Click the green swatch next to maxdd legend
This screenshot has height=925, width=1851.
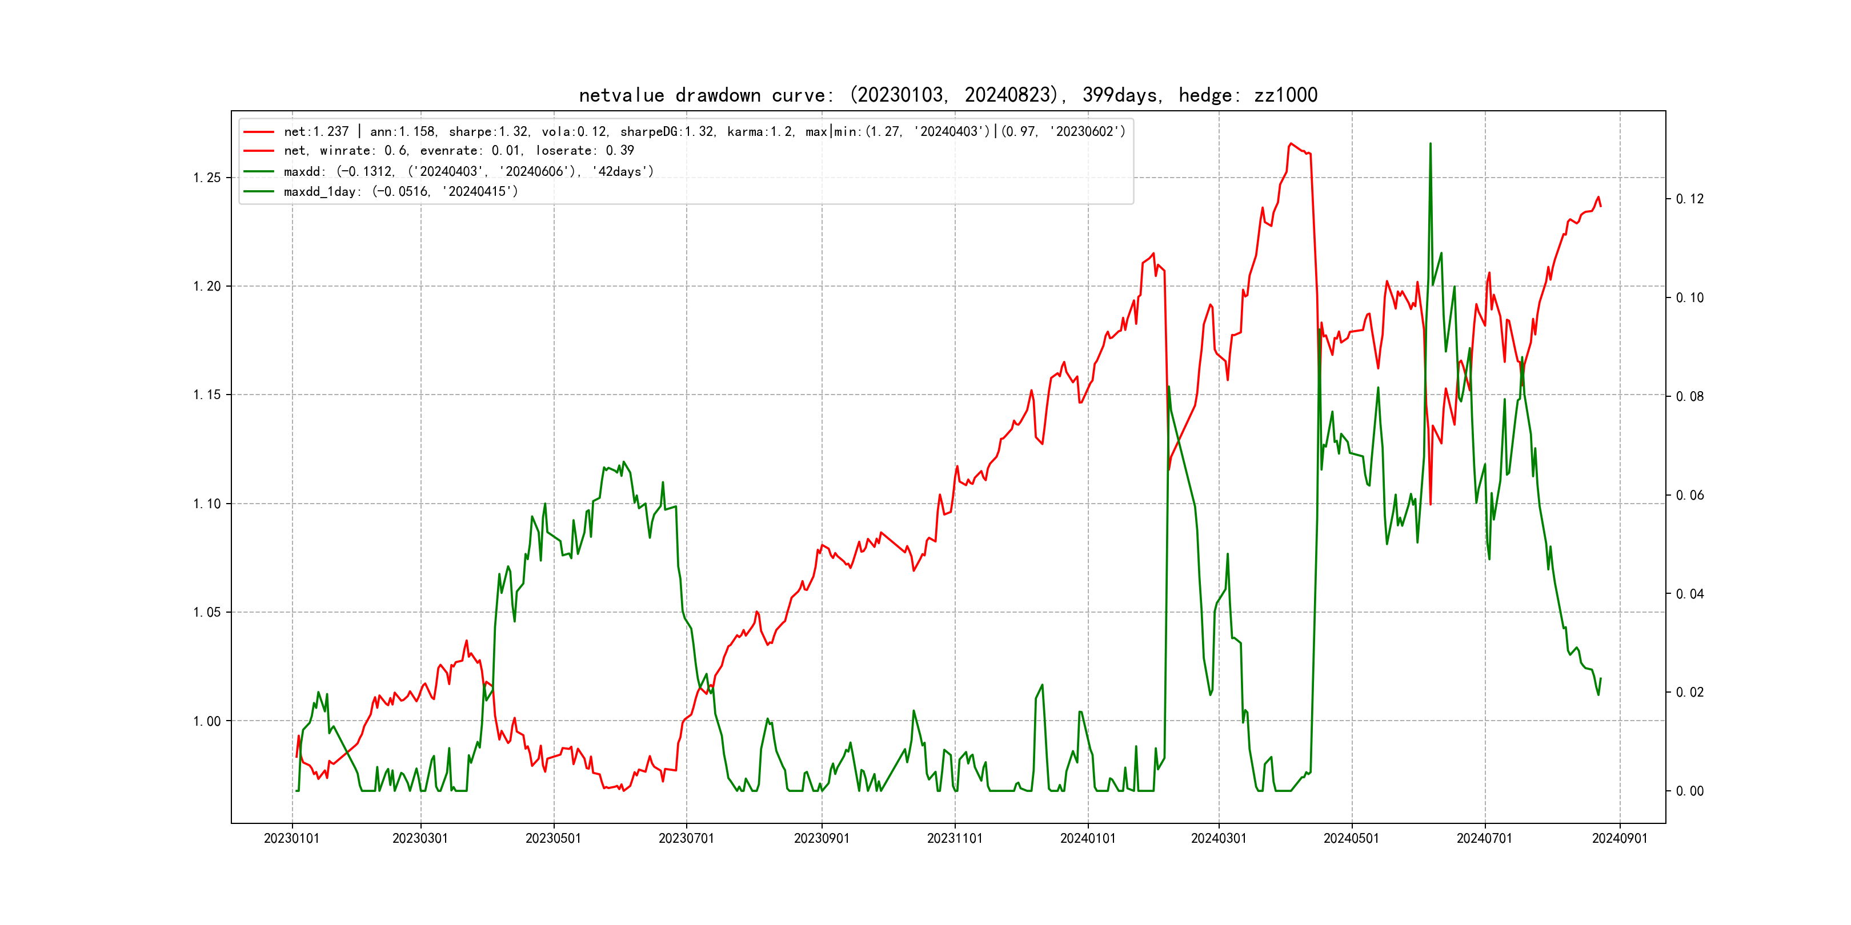click(259, 172)
